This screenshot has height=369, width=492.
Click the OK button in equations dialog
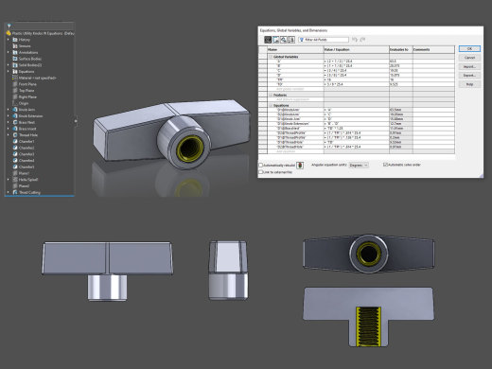(x=469, y=49)
